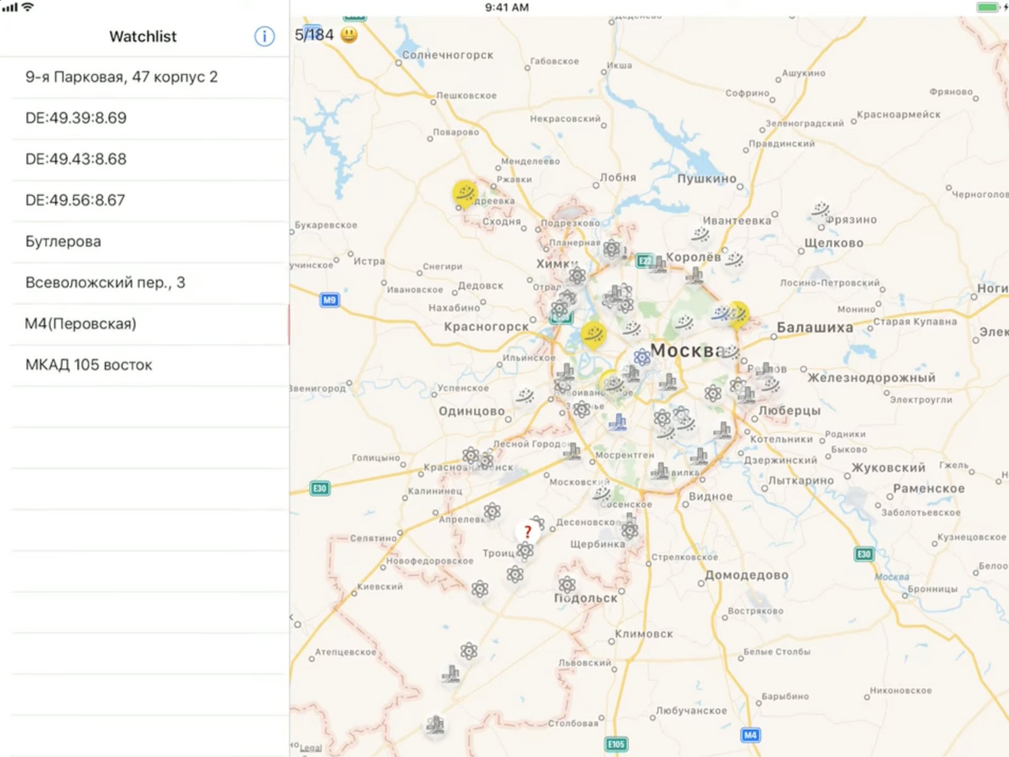Tap the info button beside Watchlist
Image resolution: width=1009 pixels, height=757 pixels.
pos(264,37)
